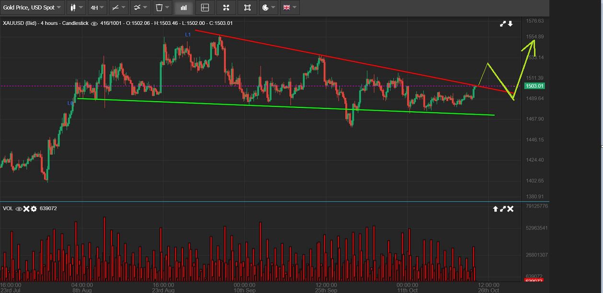Click the 1446.15 price axis label

pyautogui.click(x=535, y=140)
